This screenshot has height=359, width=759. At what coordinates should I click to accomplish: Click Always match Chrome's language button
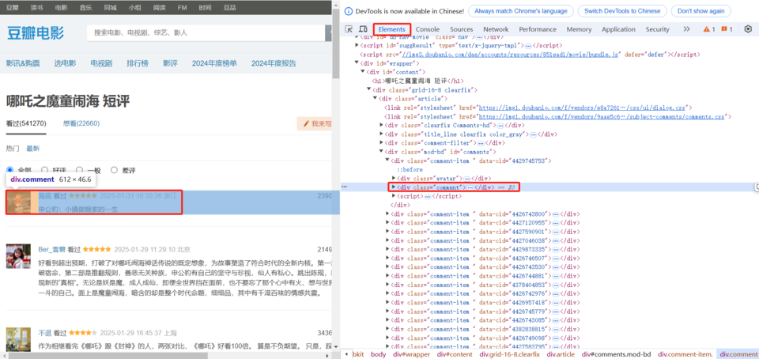click(x=521, y=11)
